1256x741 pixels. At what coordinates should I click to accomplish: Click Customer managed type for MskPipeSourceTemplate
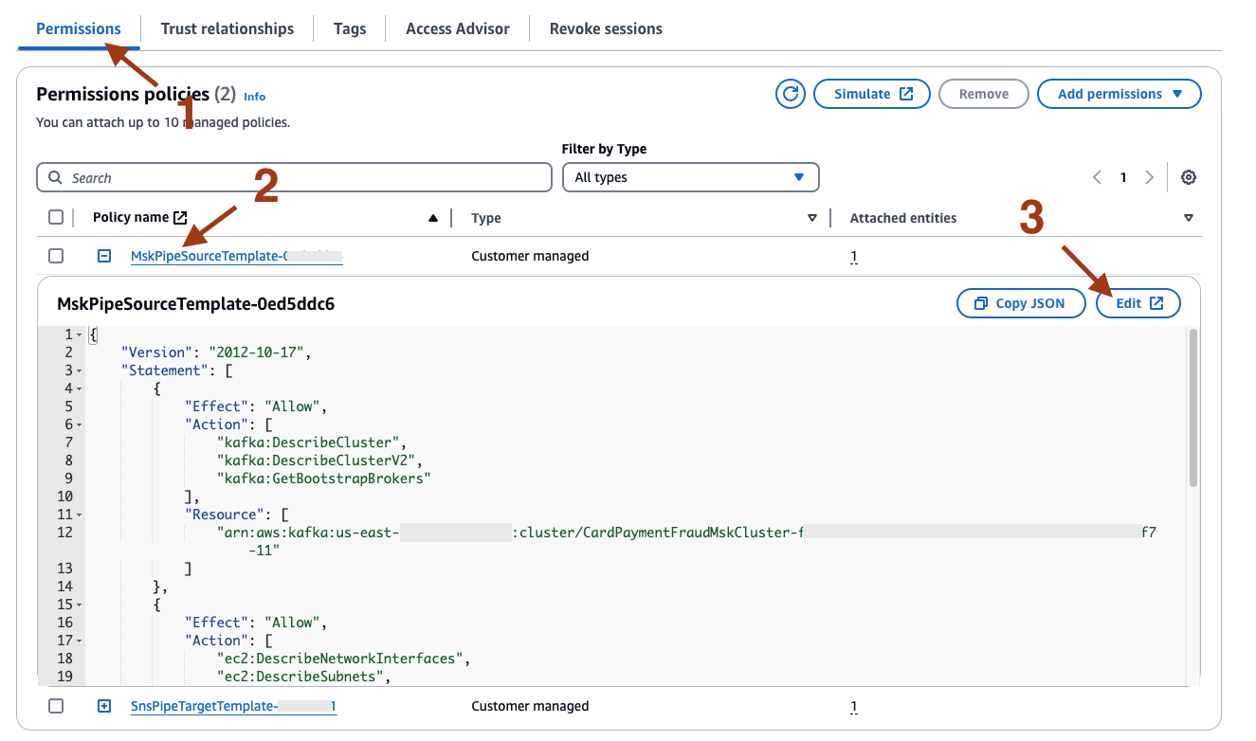click(x=530, y=256)
